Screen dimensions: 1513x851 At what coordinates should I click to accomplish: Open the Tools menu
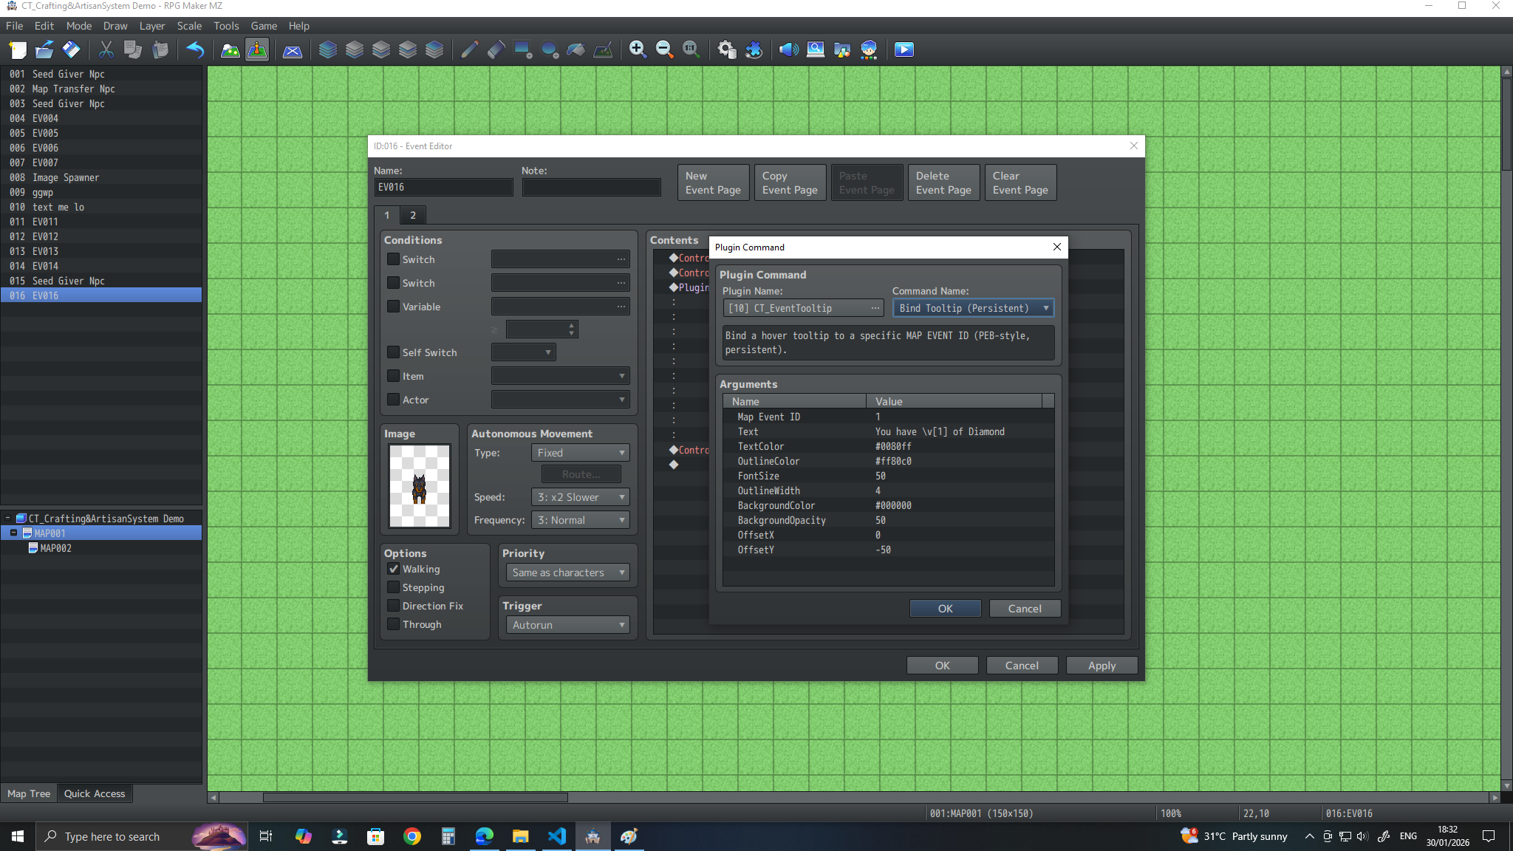pos(226,26)
